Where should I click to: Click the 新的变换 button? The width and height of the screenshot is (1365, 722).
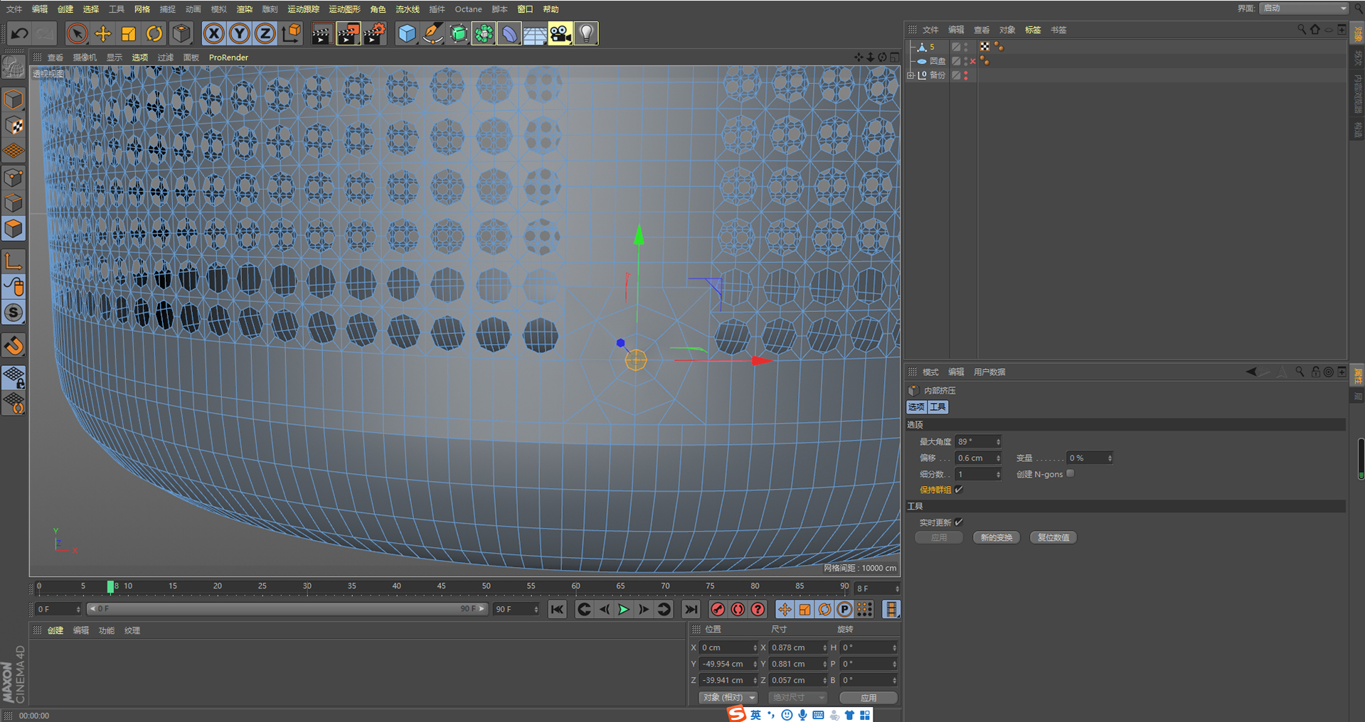[996, 537]
